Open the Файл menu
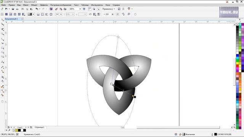This screenshot has width=244, height=137. [x=3, y=5]
